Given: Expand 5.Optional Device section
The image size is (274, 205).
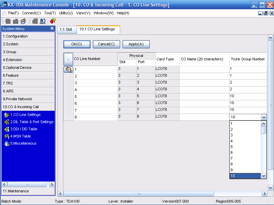Looking at the screenshot, I should (28, 68).
